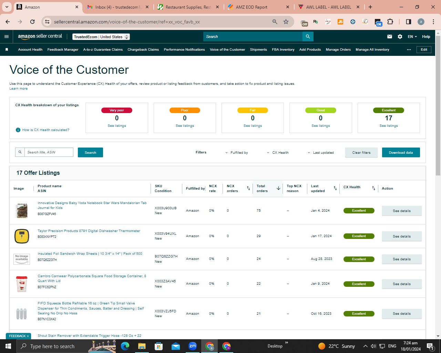Open the TrustedEcom United States account switcher
441x353 pixels.
click(101, 37)
